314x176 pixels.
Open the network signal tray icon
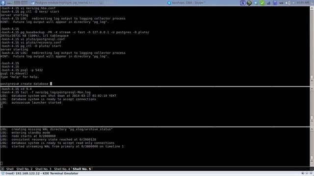268,3
